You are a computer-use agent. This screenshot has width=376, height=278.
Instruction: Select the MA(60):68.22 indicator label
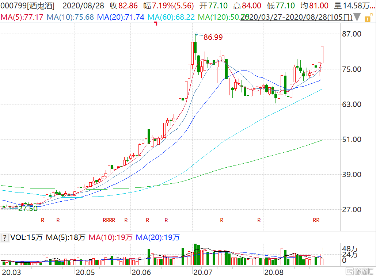pos(171,17)
